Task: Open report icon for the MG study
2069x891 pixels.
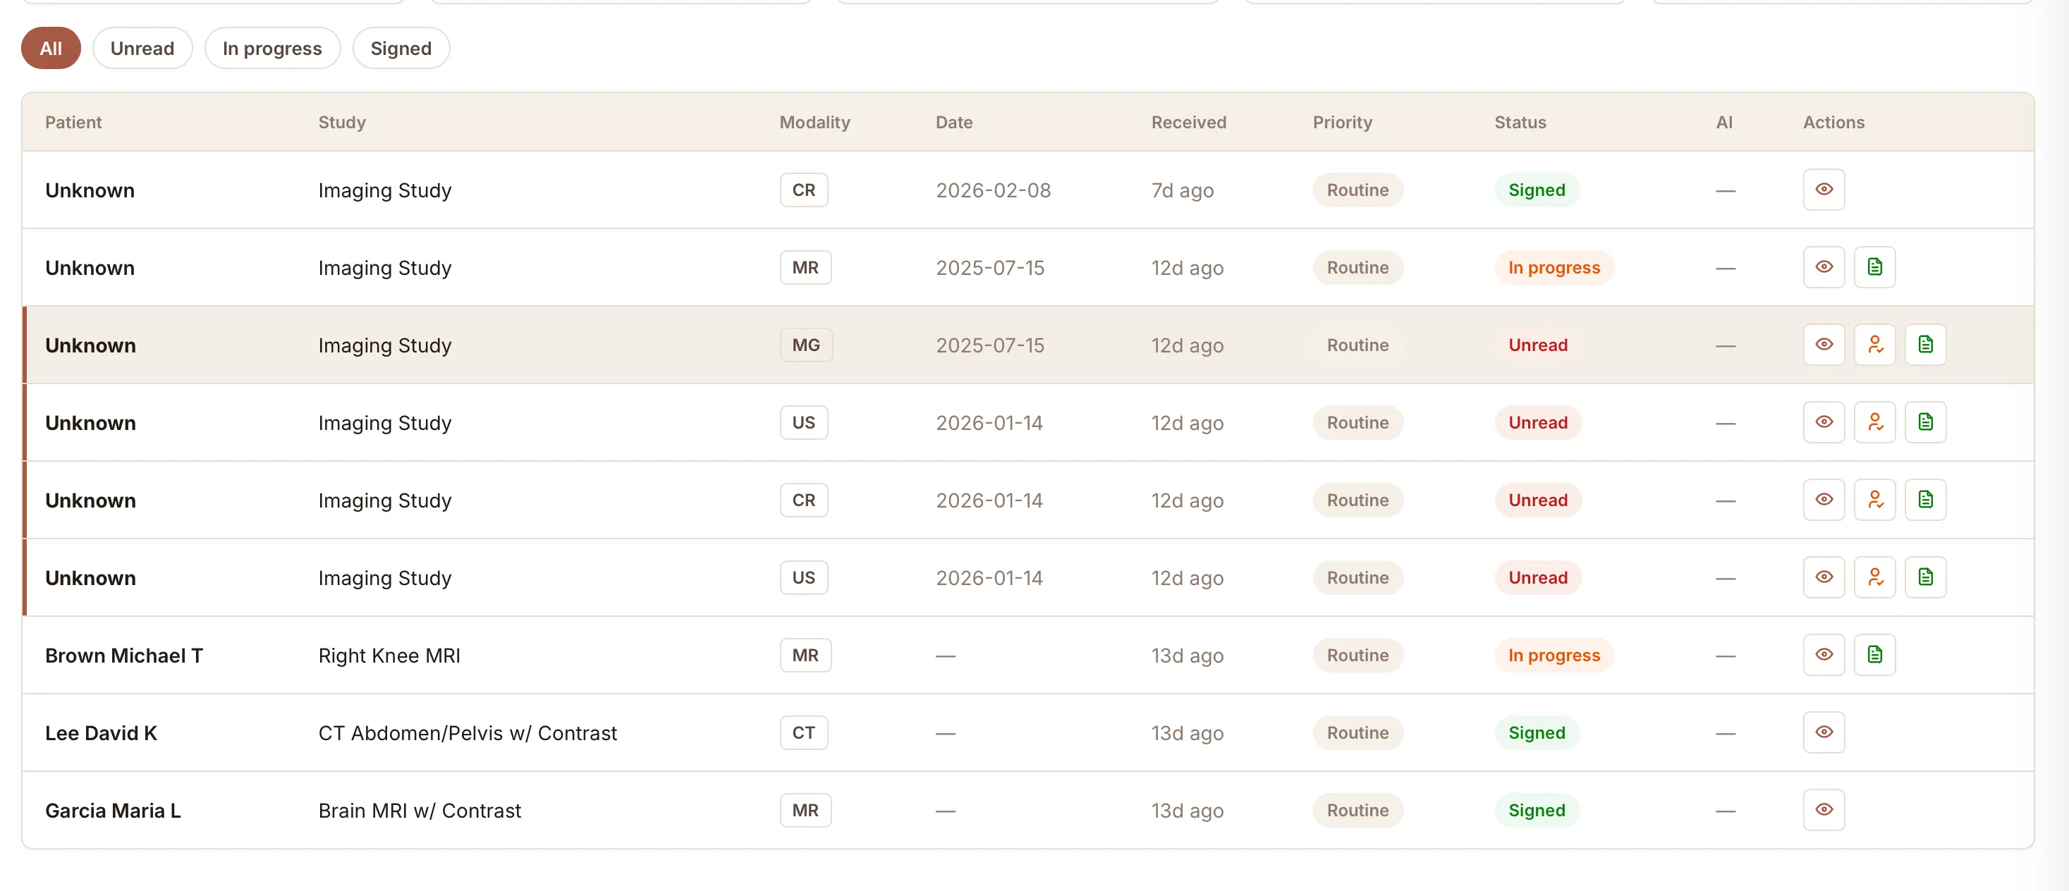Action: [x=1925, y=345]
